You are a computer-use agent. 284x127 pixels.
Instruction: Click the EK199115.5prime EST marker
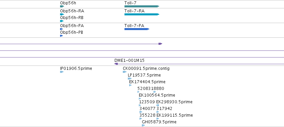pos(158,119)
